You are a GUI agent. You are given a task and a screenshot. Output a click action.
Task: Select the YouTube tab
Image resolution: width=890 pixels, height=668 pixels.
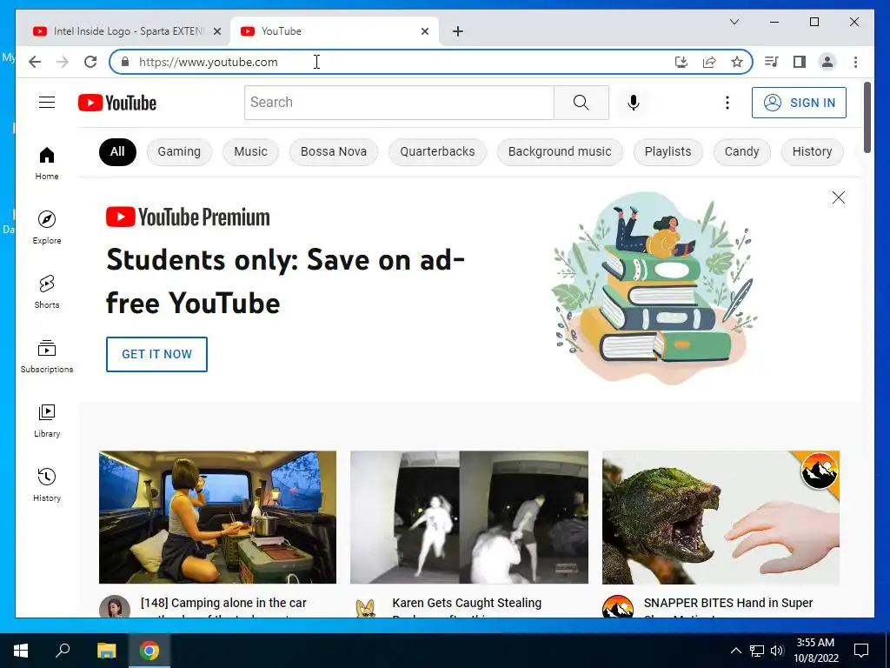pos(335,31)
